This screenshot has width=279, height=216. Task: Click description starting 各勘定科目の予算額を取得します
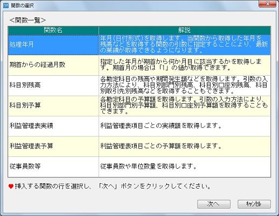click(x=184, y=105)
